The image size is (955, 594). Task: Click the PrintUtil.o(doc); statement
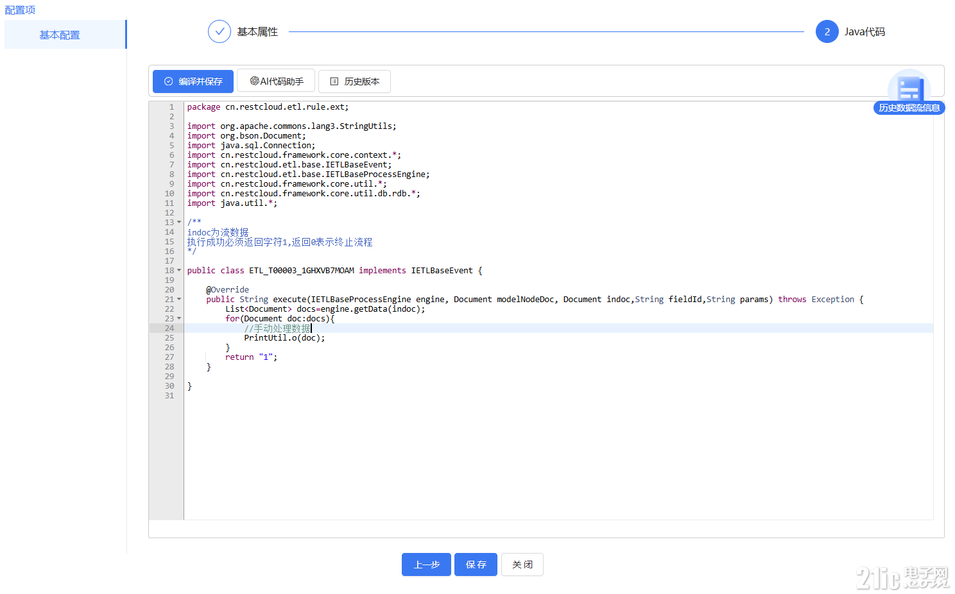[x=284, y=338]
